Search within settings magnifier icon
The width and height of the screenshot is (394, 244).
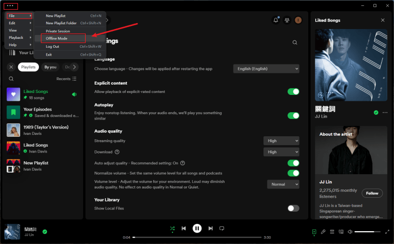click(x=295, y=42)
